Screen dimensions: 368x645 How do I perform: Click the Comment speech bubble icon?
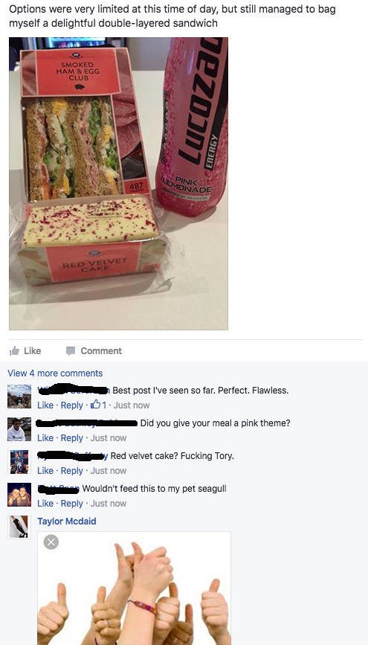tap(71, 351)
